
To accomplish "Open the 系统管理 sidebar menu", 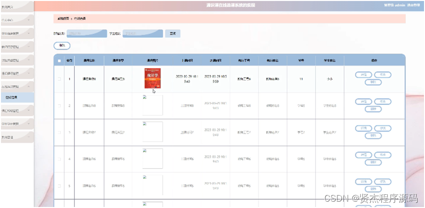I will [17, 137].
